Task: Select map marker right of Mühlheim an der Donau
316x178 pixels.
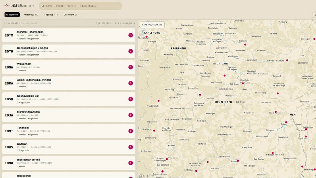Action: click(208, 162)
